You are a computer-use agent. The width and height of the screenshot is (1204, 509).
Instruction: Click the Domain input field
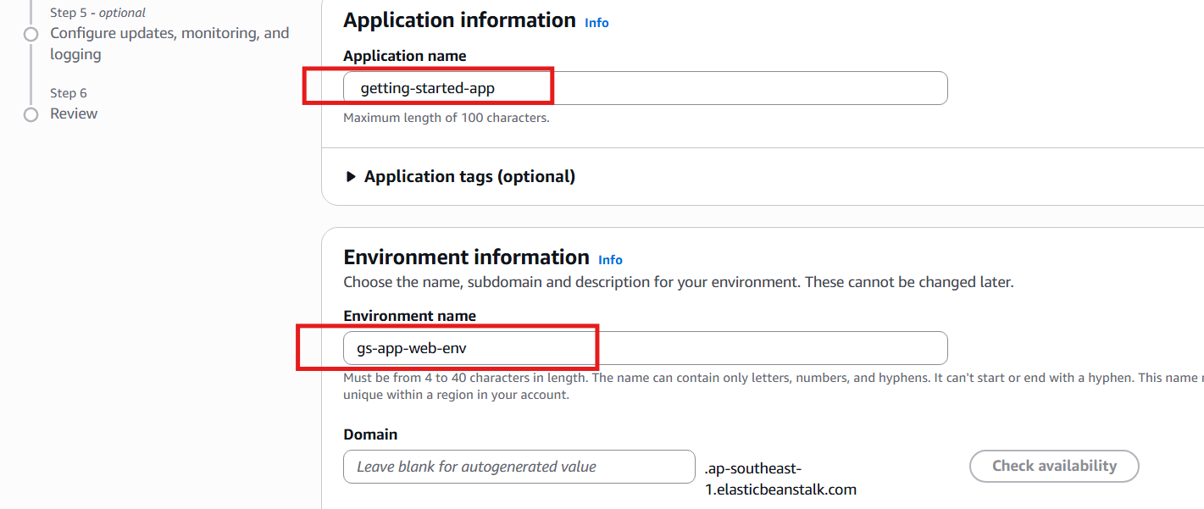tap(519, 467)
